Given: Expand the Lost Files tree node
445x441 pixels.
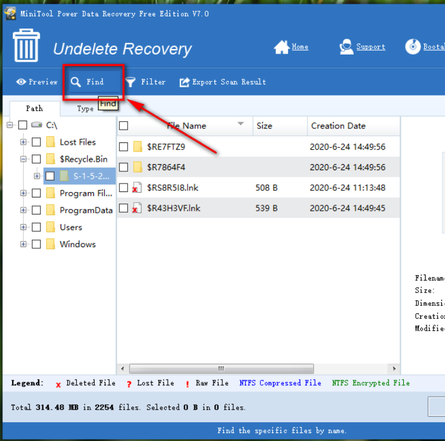Looking at the screenshot, I should (24, 142).
